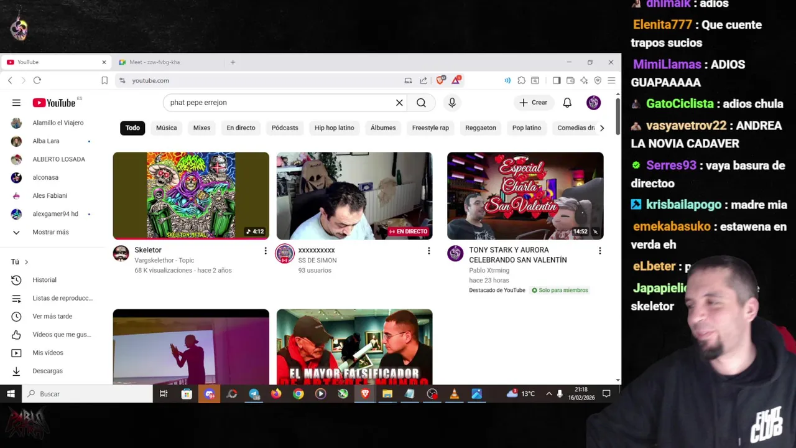The height and width of the screenshot is (448, 796).
Task: Open the browser main menu
Action: (611, 80)
